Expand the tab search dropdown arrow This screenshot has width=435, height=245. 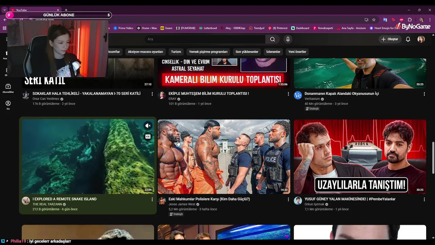point(4,10)
